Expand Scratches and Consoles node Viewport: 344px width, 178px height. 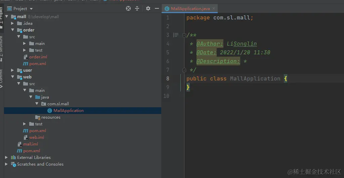pyautogui.click(x=6, y=164)
